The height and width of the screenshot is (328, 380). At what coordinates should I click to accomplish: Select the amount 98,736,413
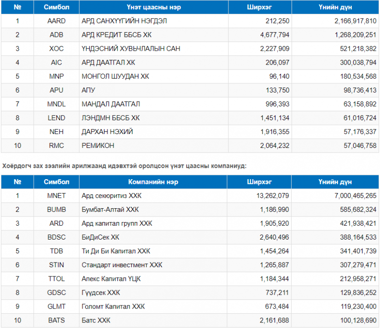[x=360, y=90]
